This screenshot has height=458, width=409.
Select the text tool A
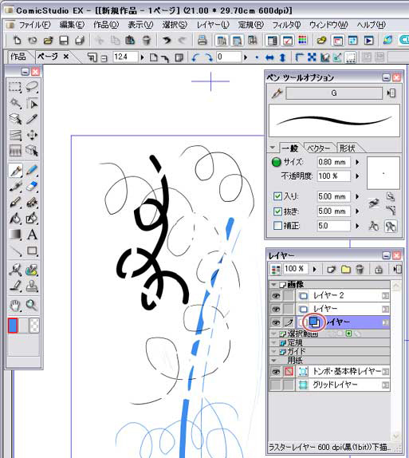point(32,235)
